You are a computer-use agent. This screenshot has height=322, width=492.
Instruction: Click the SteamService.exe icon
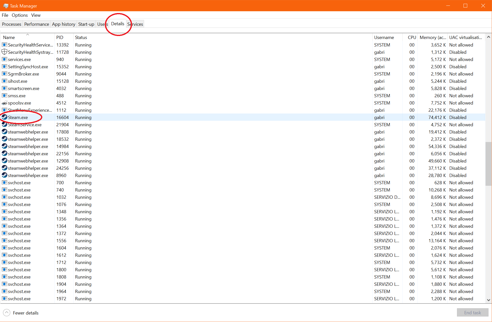(5, 124)
